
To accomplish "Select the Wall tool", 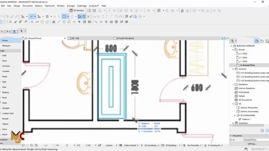I will coord(4,55).
